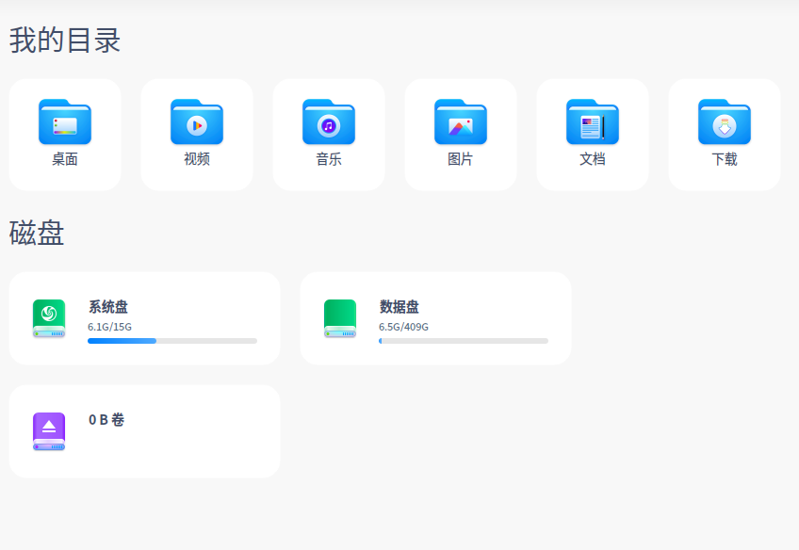The image size is (799, 550).
Task: Click the 数据盘 disk name
Action: point(399,307)
